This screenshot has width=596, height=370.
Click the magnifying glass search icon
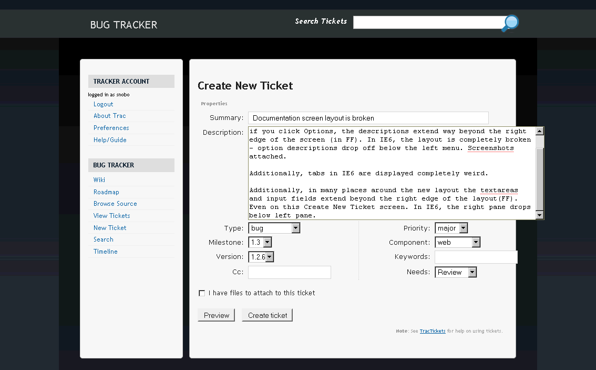510,23
